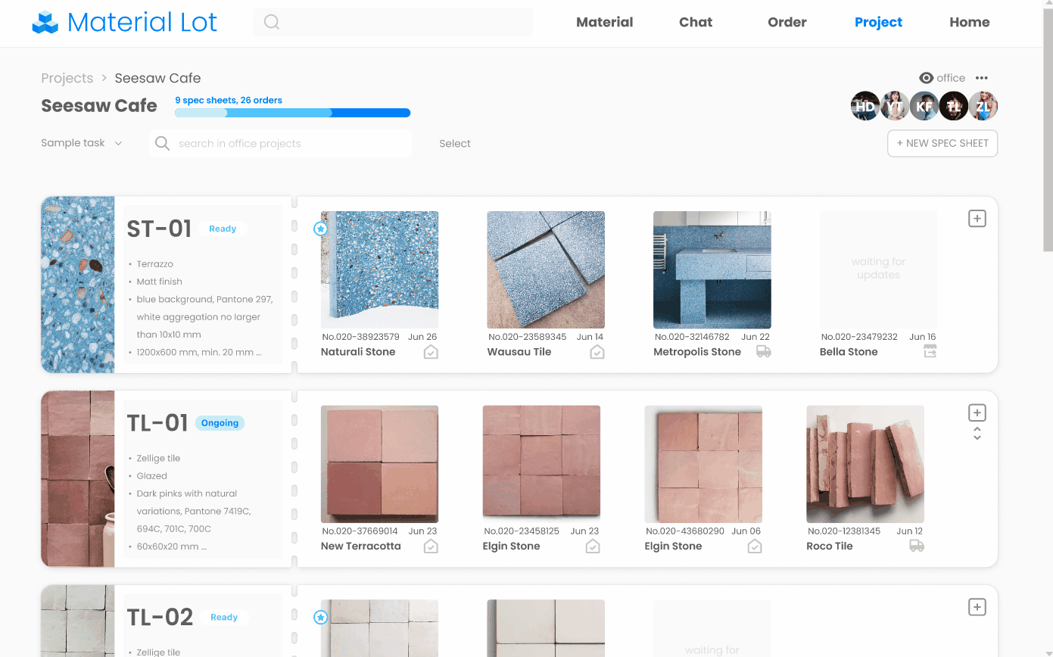Image resolution: width=1053 pixels, height=657 pixels.
Task: Open the Project tab
Action: tap(878, 23)
